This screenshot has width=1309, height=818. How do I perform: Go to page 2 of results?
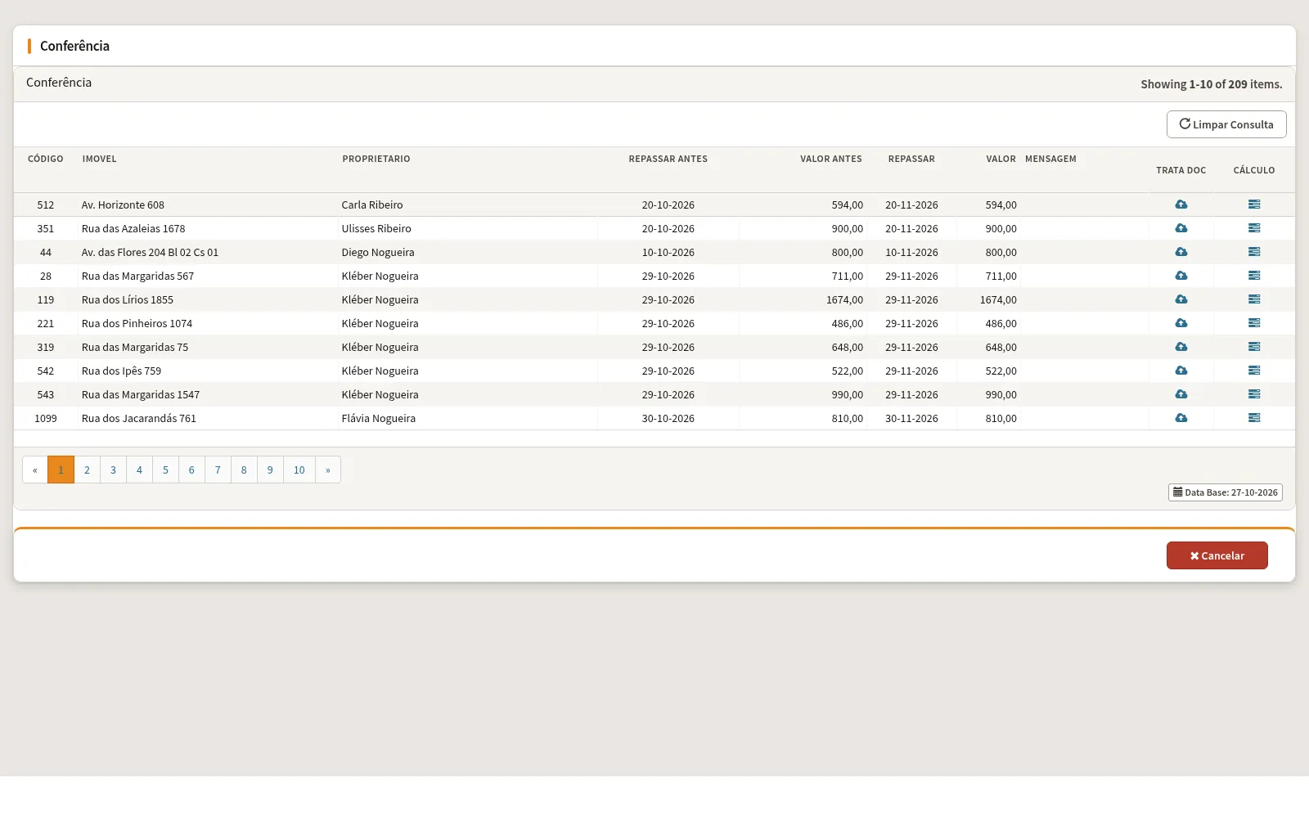(x=87, y=470)
